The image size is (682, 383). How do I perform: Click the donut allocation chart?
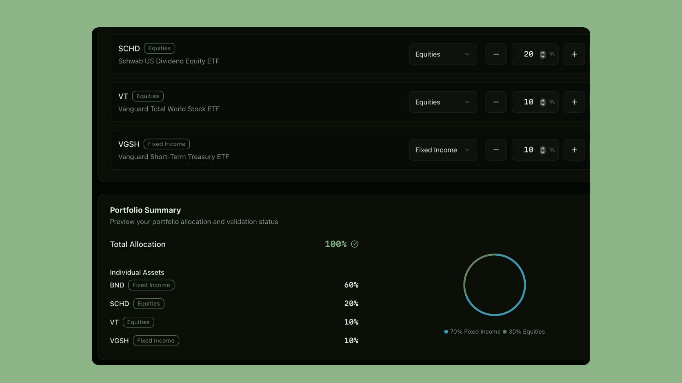pyautogui.click(x=494, y=285)
